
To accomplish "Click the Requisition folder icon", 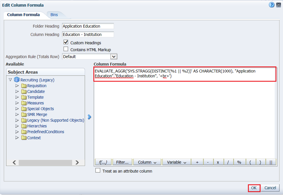I will (24, 86).
